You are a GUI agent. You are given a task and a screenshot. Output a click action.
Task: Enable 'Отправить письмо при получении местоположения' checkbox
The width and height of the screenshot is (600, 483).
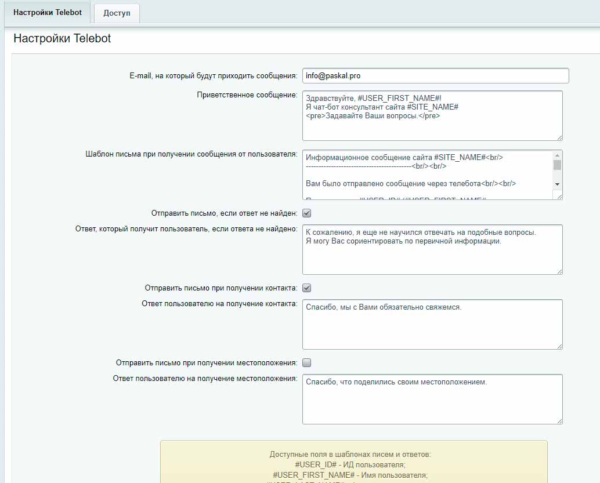click(x=307, y=362)
